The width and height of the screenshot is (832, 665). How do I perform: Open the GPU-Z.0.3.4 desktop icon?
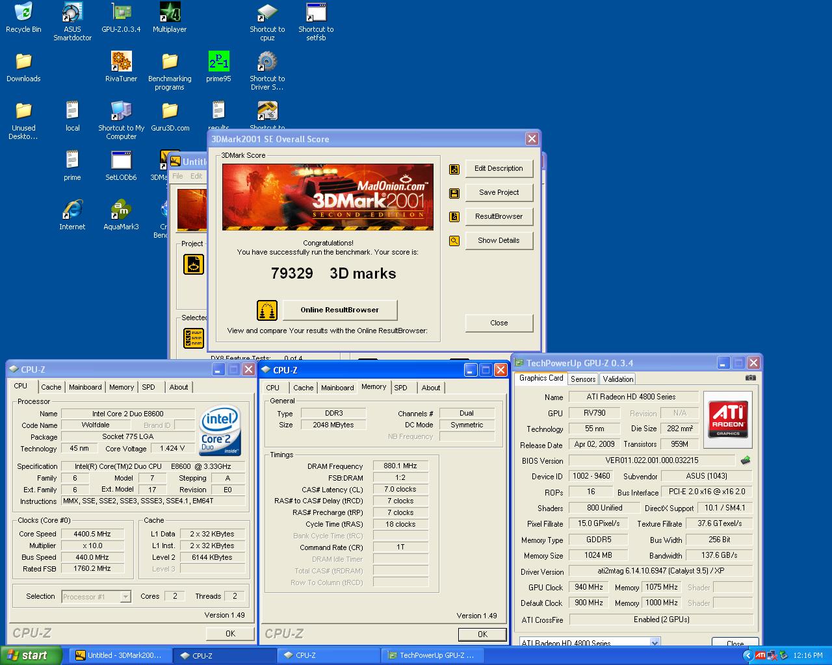tap(121, 18)
